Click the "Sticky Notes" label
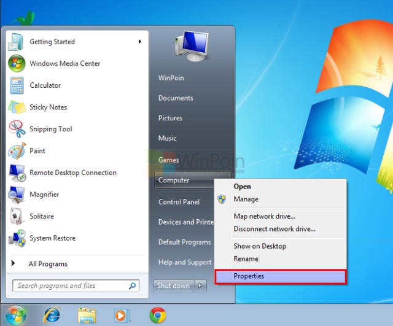This screenshot has width=393, height=326. pyautogui.click(x=48, y=107)
